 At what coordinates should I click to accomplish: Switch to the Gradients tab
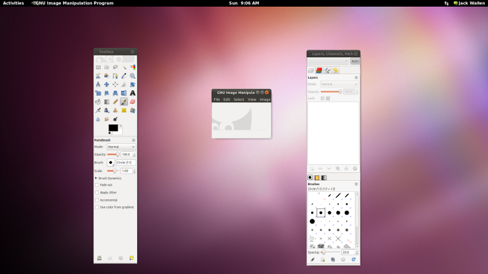[x=324, y=178]
